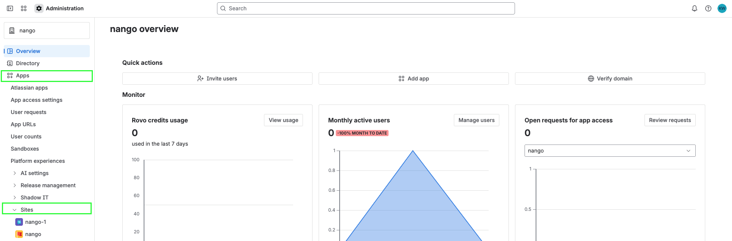This screenshot has height=241, width=732.
Task: Focus the Search input field
Action: click(x=366, y=8)
